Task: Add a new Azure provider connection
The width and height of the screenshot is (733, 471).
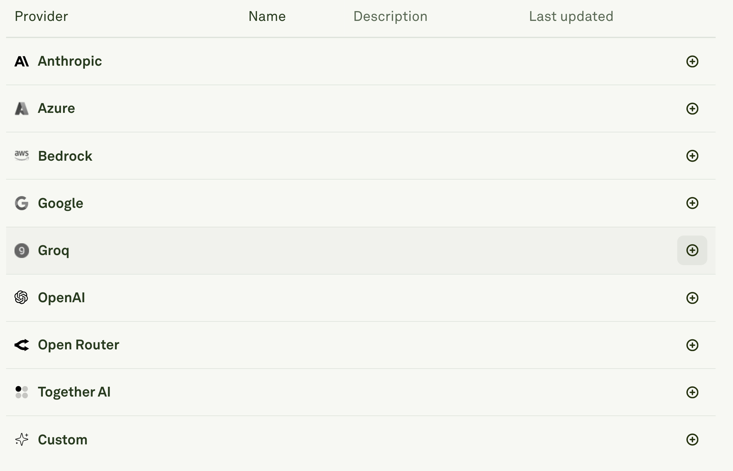Action: (x=693, y=108)
